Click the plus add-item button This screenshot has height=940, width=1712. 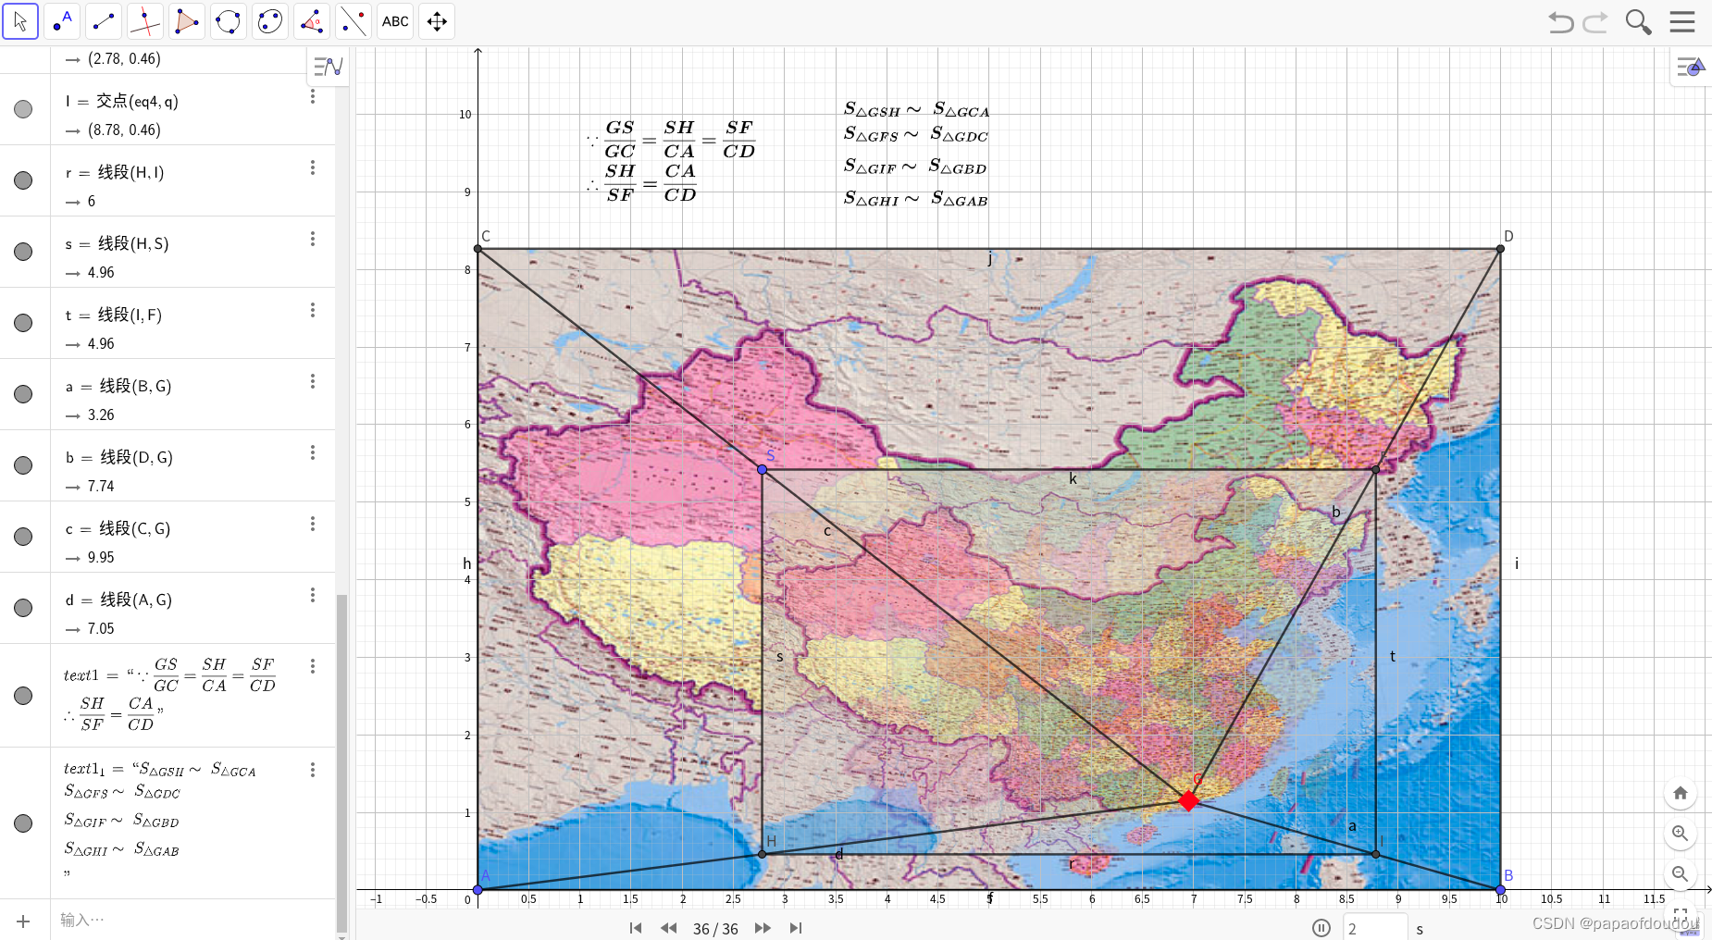(x=23, y=921)
